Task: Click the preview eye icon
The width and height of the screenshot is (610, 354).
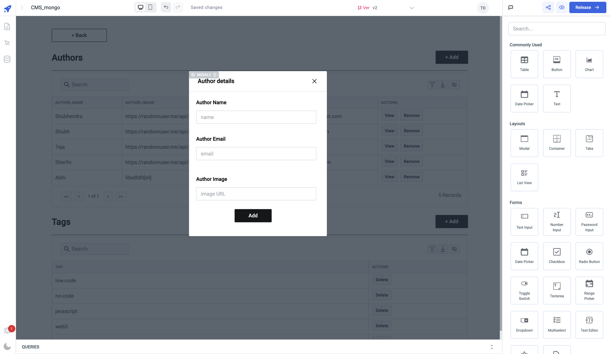Action: click(562, 7)
